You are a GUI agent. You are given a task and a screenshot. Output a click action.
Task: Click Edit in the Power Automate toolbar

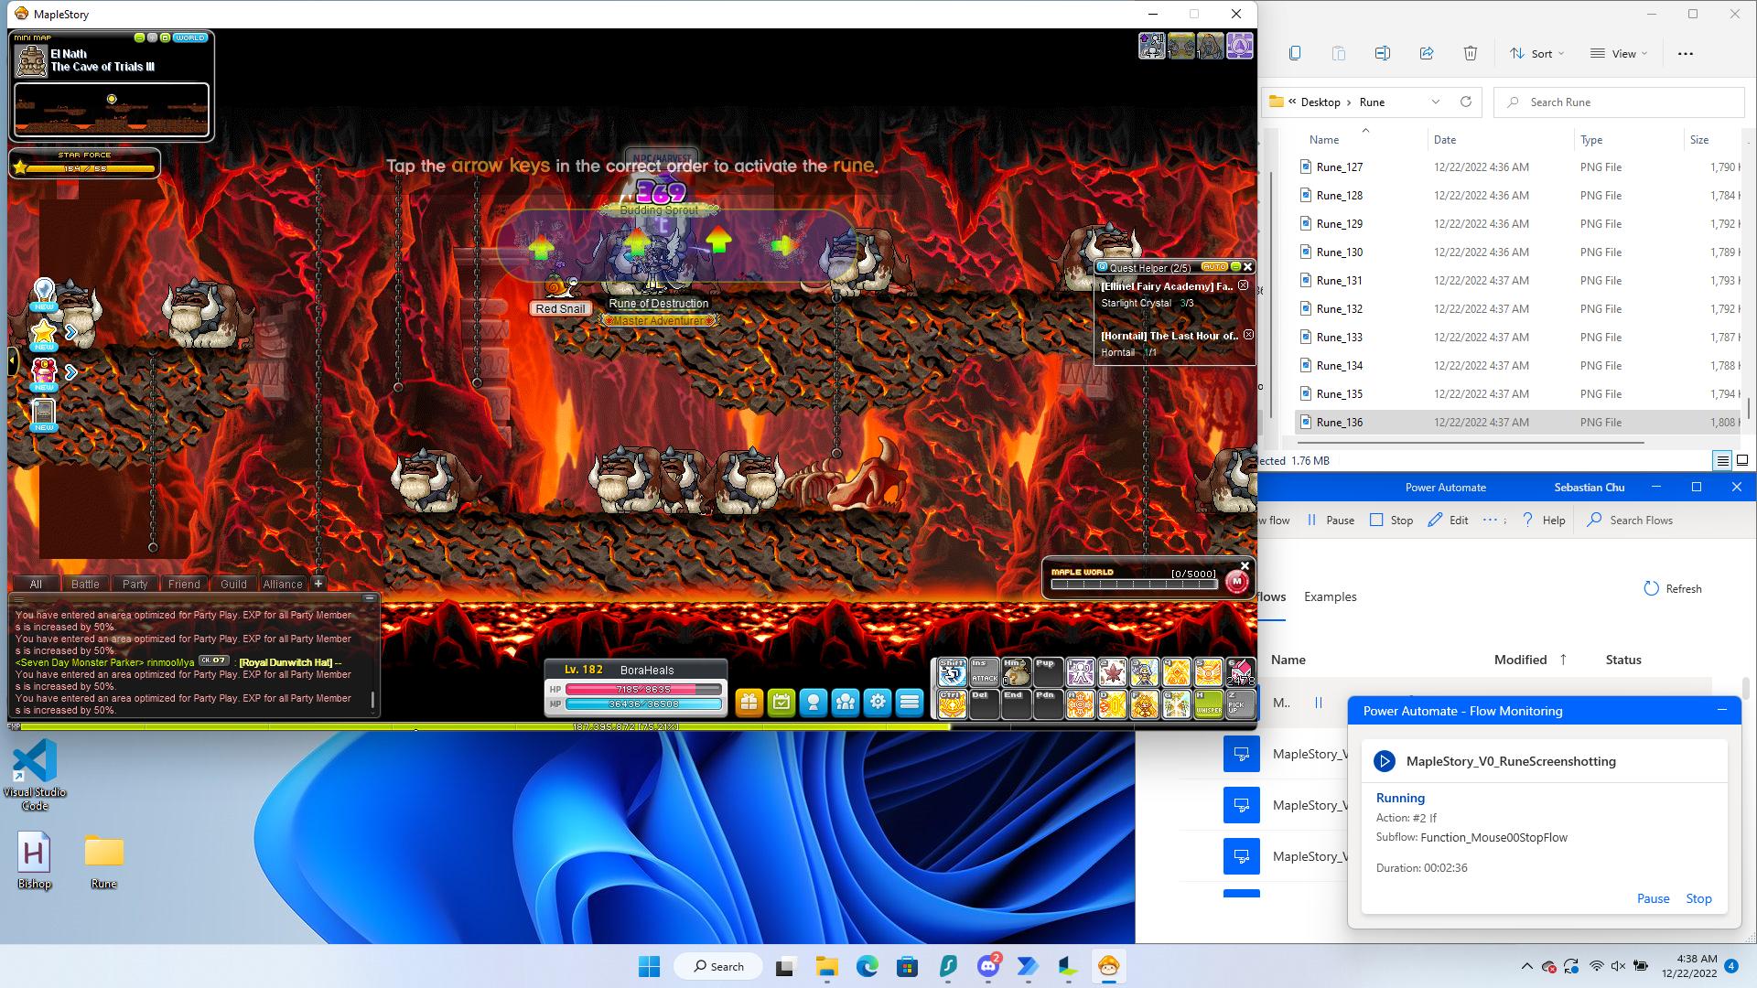[x=1448, y=520]
